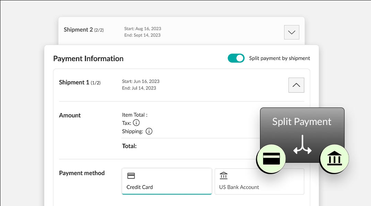Screen dimensions: 371x206
Task: Toggle Split payment by shipment switch
Action: (236, 58)
